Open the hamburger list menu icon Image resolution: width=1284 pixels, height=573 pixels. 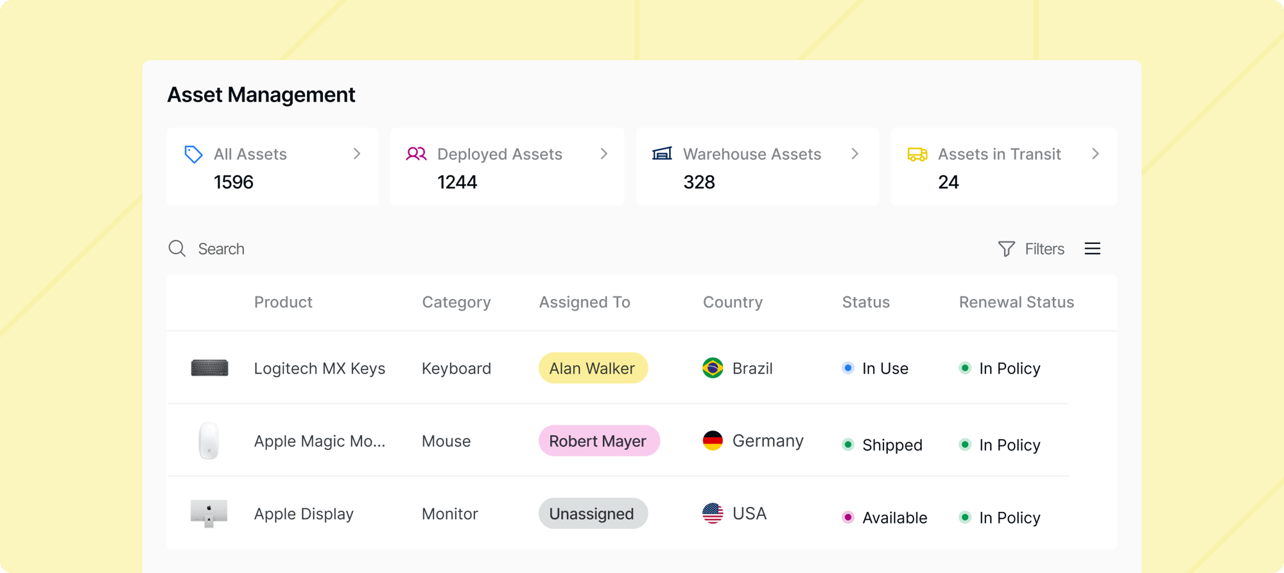(x=1093, y=248)
